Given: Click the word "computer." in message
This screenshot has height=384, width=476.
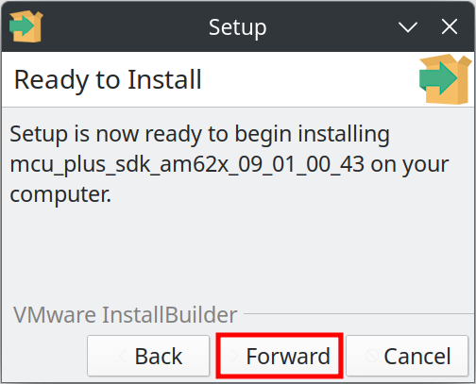Looking at the screenshot, I should [60, 194].
